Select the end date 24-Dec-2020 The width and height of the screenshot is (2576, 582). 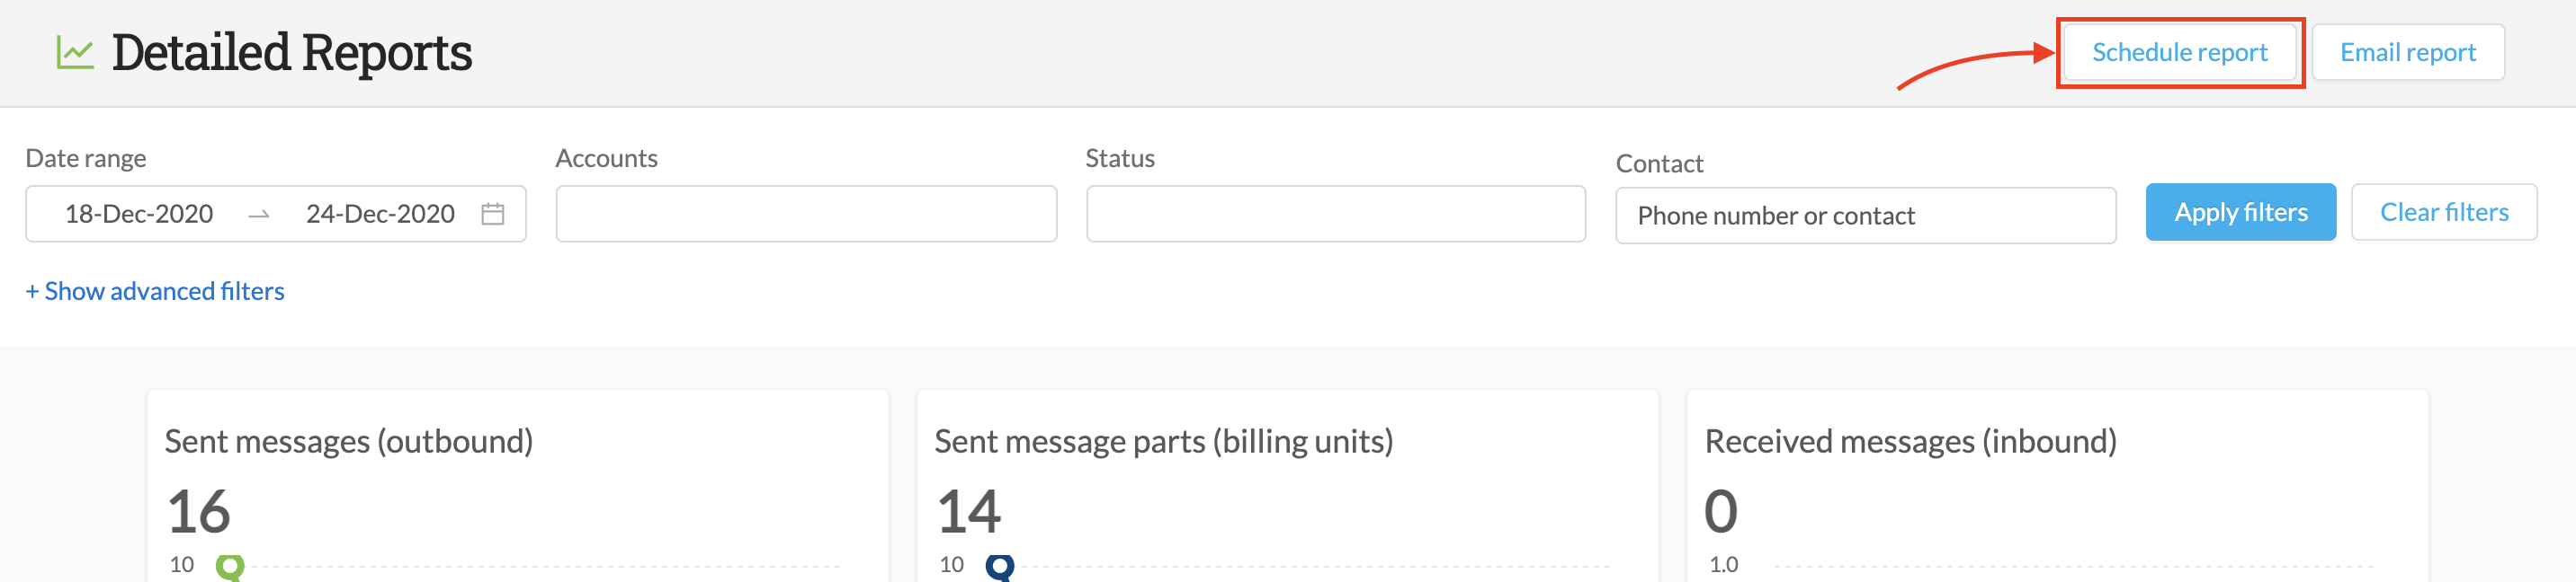(380, 214)
